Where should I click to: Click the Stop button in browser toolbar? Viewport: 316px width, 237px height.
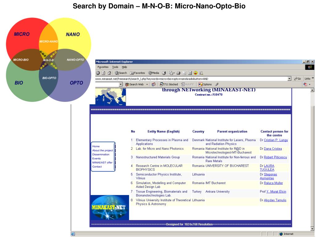98,73
